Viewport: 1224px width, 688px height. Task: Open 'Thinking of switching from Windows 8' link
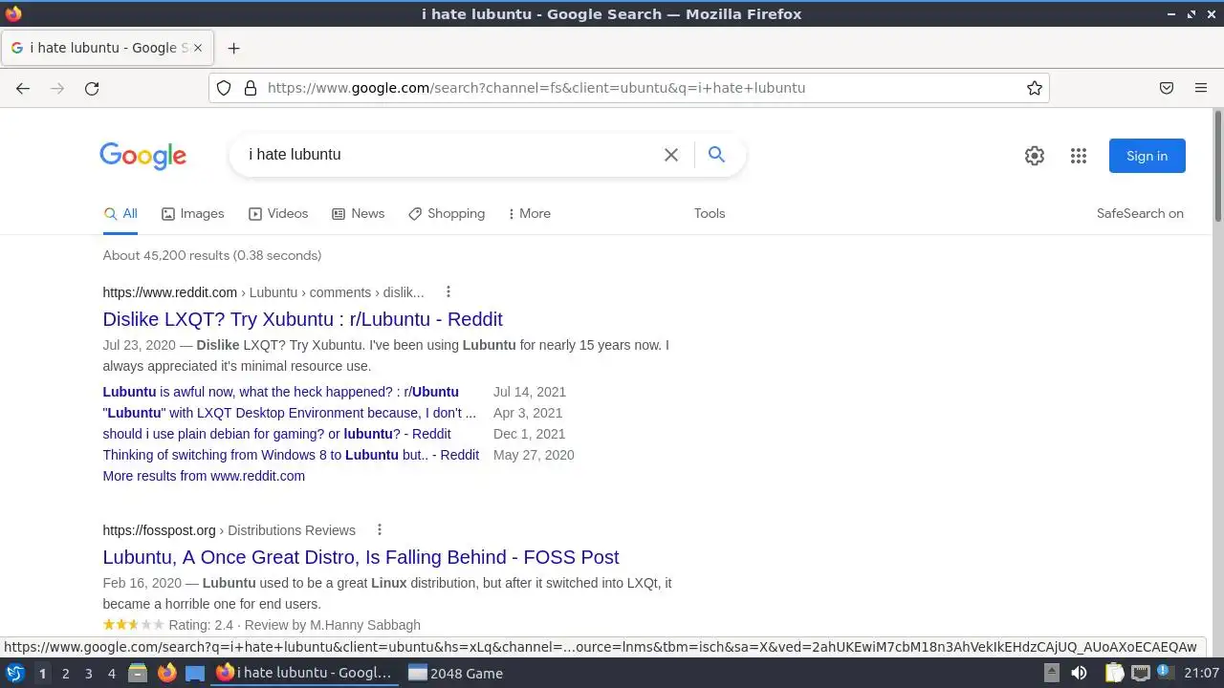pyautogui.click(x=291, y=455)
